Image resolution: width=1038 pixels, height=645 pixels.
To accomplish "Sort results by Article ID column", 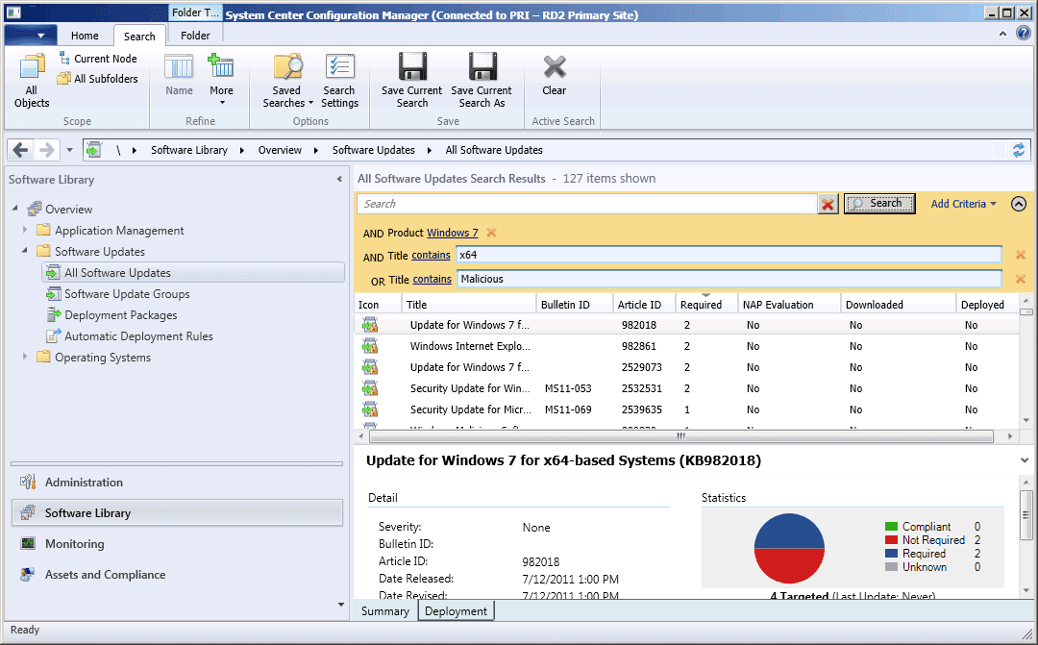I will click(644, 305).
